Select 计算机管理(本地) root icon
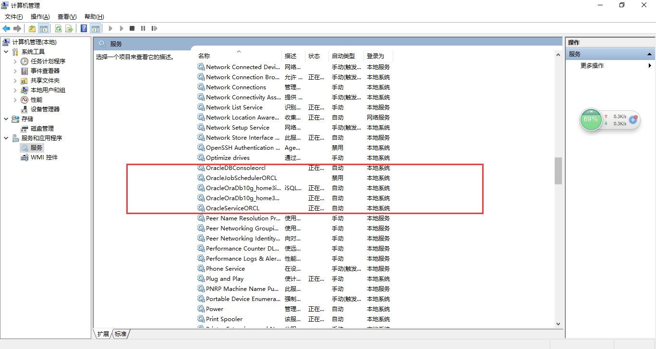The width and height of the screenshot is (656, 349). pos(6,42)
